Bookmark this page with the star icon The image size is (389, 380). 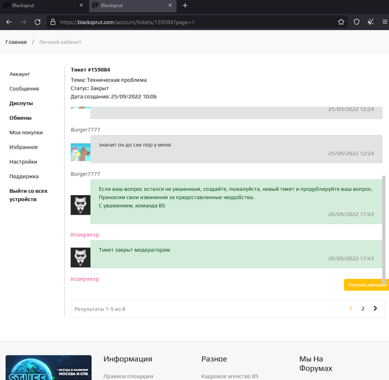[x=341, y=22]
